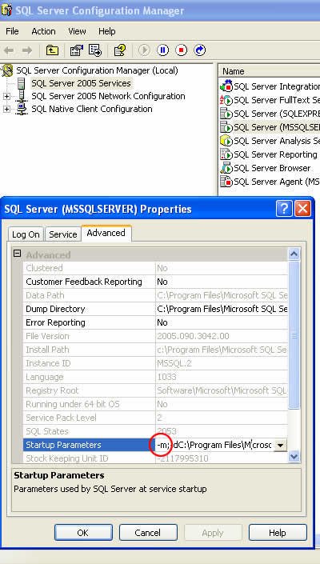The height and width of the screenshot is (564, 320).
Task: Select SQL Server 2005 Network Configuration label
Action: tap(108, 96)
